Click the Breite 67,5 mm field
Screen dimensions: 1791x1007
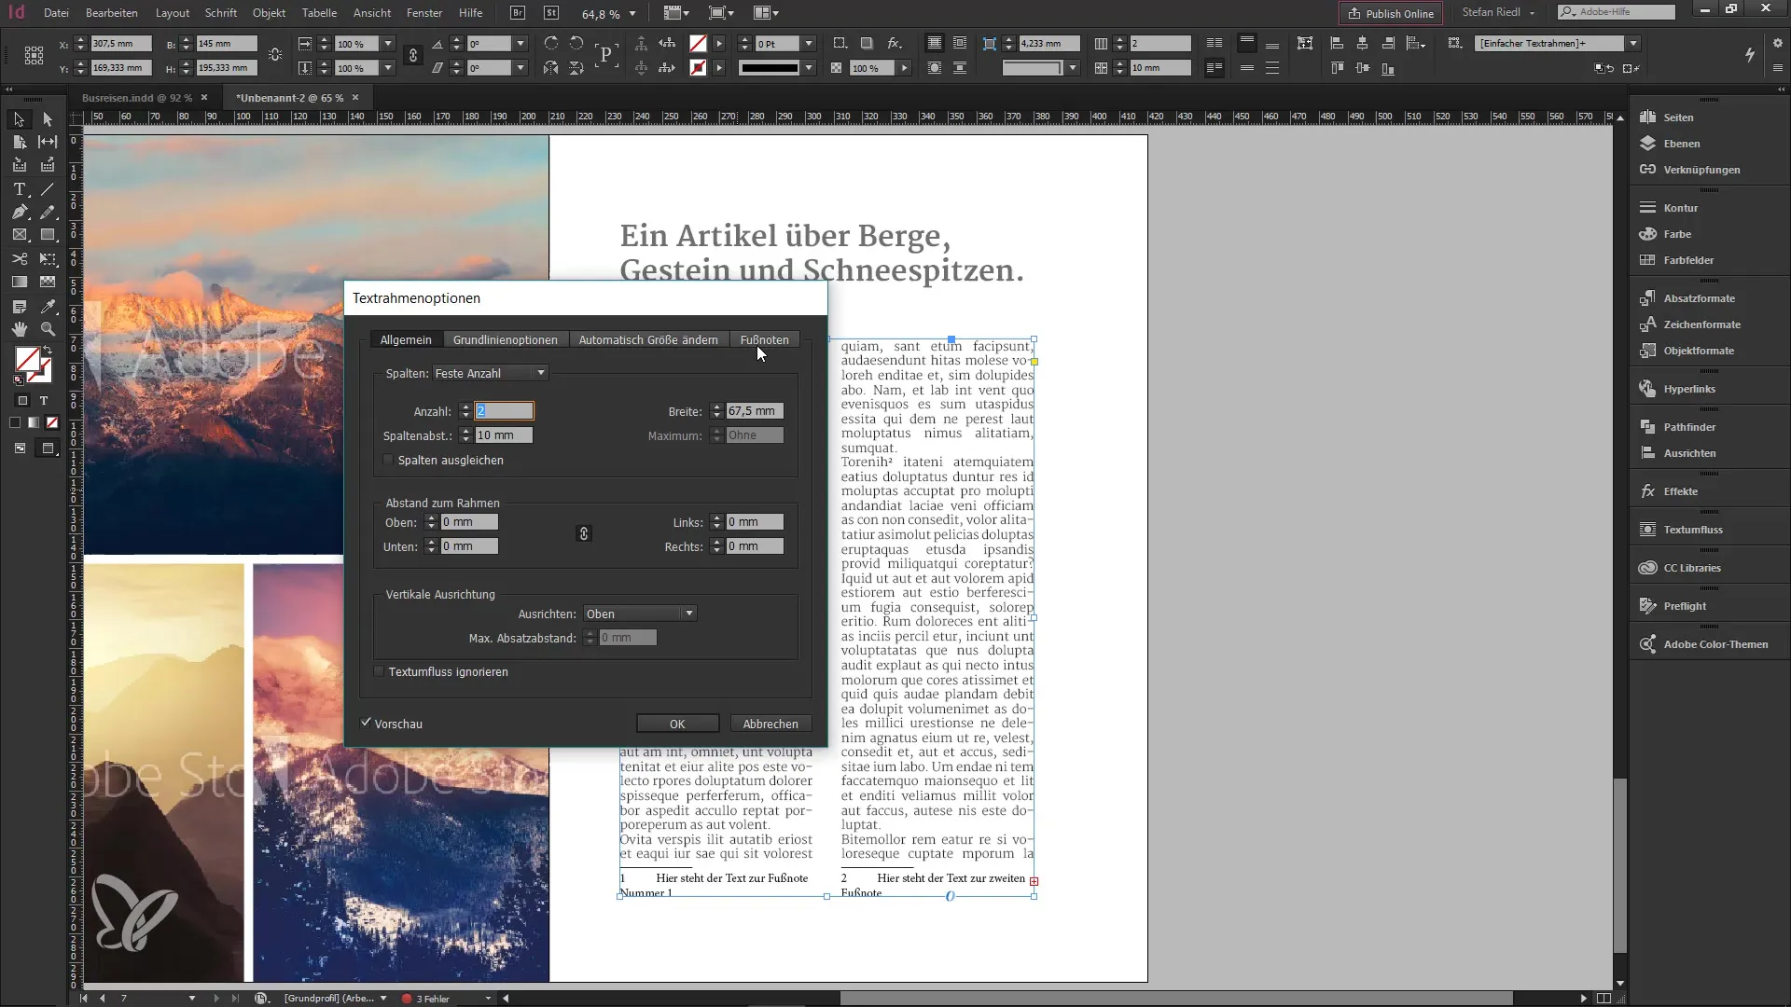(755, 411)
